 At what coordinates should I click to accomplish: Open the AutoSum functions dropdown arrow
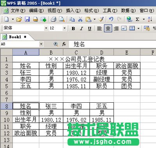click(x=144, y=20)
